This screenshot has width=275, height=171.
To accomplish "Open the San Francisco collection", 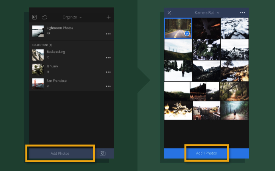I will click(71, 84).
